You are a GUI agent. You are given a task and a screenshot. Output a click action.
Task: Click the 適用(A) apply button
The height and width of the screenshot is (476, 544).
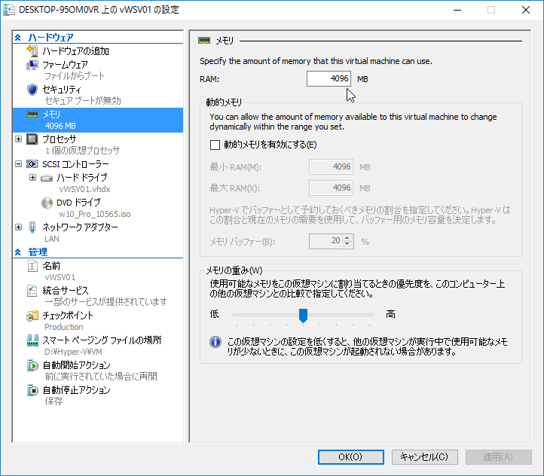499,457
